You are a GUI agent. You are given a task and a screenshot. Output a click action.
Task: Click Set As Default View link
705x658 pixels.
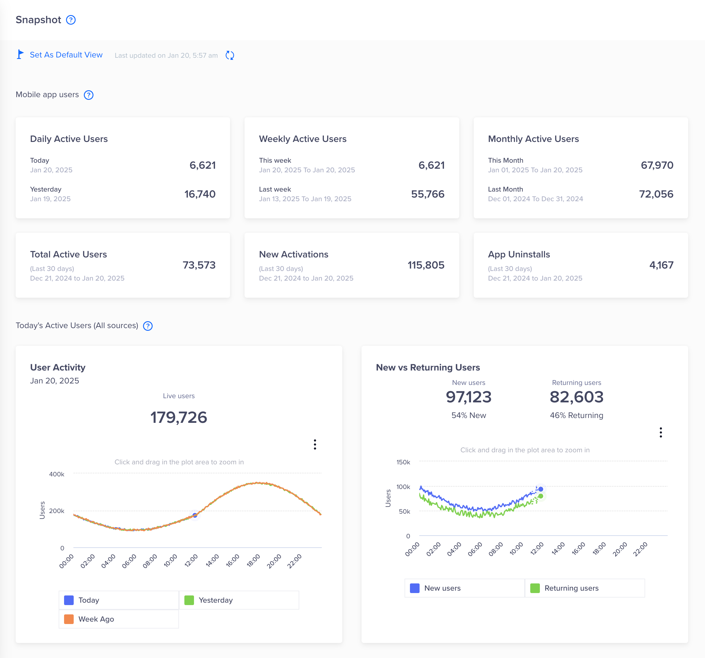tap(66, 55)
